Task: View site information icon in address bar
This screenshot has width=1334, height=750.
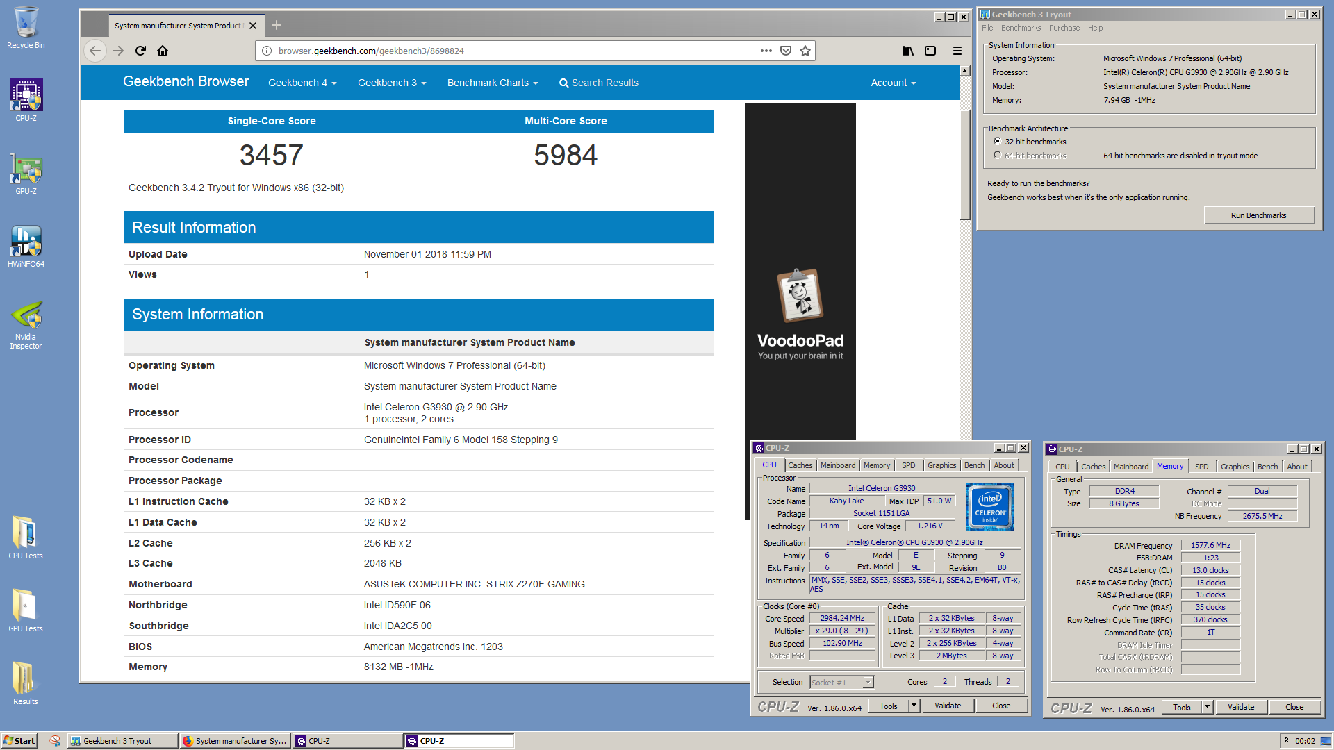Action: [267, 51]
